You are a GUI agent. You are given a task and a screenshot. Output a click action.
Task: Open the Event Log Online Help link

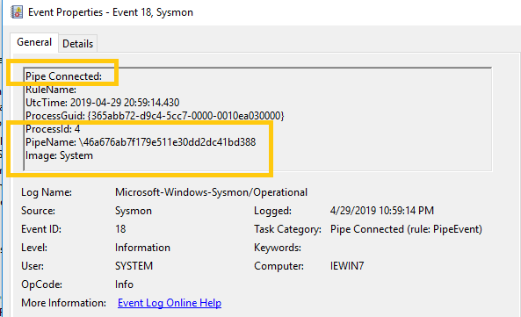point(170,303)
